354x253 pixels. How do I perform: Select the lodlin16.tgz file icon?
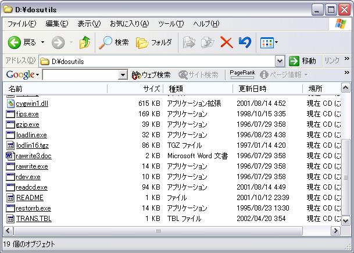pos(10,145)
